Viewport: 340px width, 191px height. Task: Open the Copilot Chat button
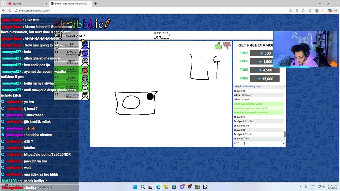(333, 11)
